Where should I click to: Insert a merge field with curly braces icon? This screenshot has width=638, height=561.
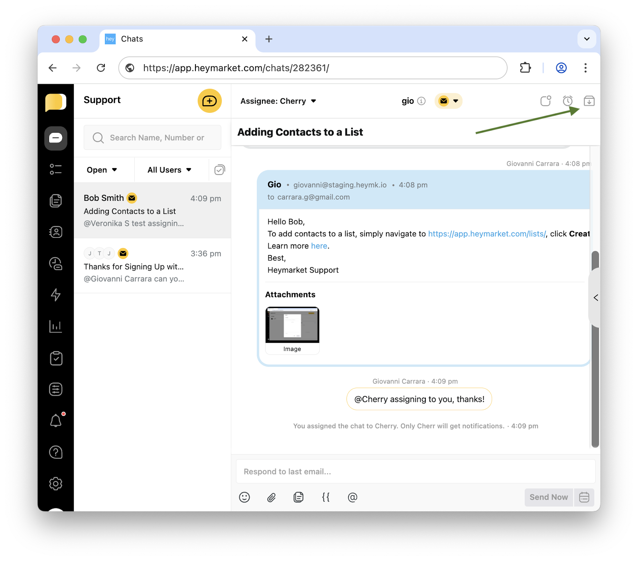point(326,497)
